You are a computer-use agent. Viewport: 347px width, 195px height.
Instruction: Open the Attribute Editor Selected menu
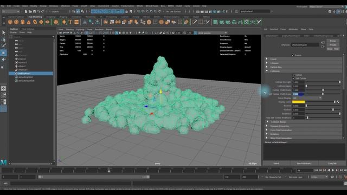tap(273, 29)
